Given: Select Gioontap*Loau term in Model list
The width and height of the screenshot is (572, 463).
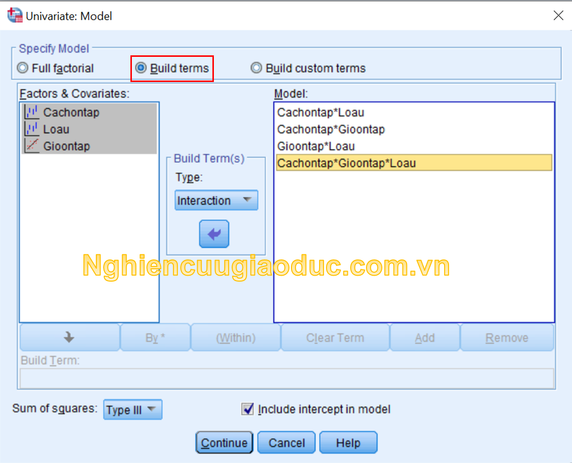Looking at the screenshot, I should (x=316, y=146).
